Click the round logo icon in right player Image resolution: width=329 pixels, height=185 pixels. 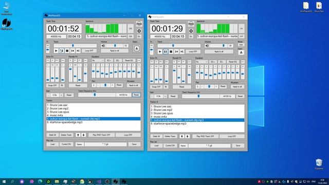pyautogui.click(x=191, y=24)
